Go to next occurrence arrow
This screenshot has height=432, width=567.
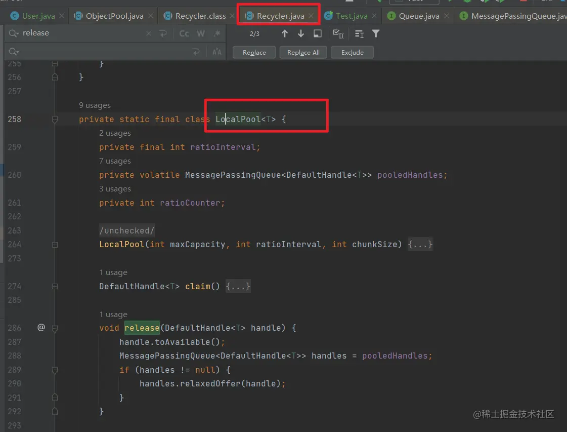click(301, 33)
